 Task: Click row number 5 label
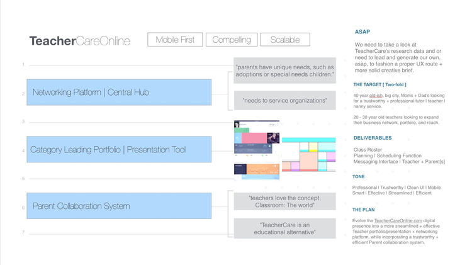(23, 178)
